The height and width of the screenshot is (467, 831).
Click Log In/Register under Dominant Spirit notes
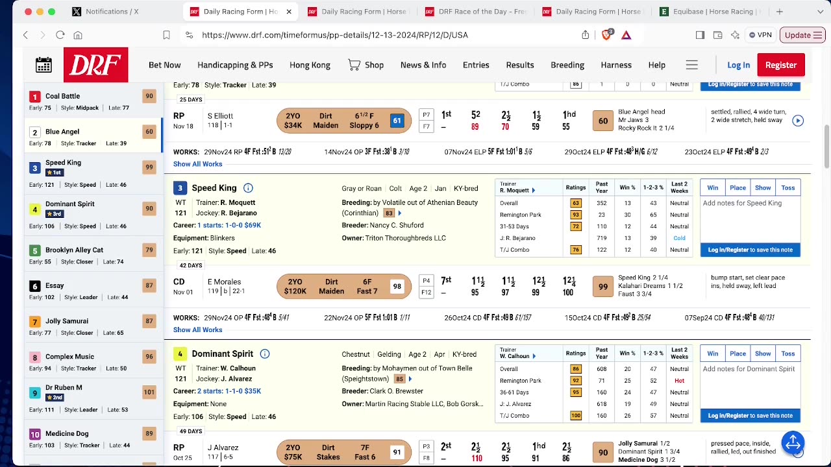pyautogui.click(x=750, y=416)
